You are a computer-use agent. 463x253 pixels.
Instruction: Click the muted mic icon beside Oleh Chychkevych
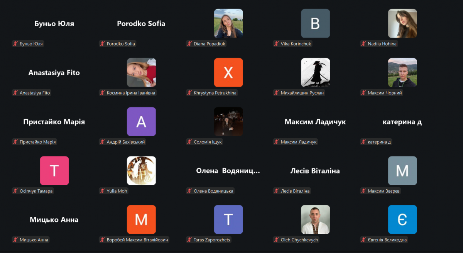276,240
